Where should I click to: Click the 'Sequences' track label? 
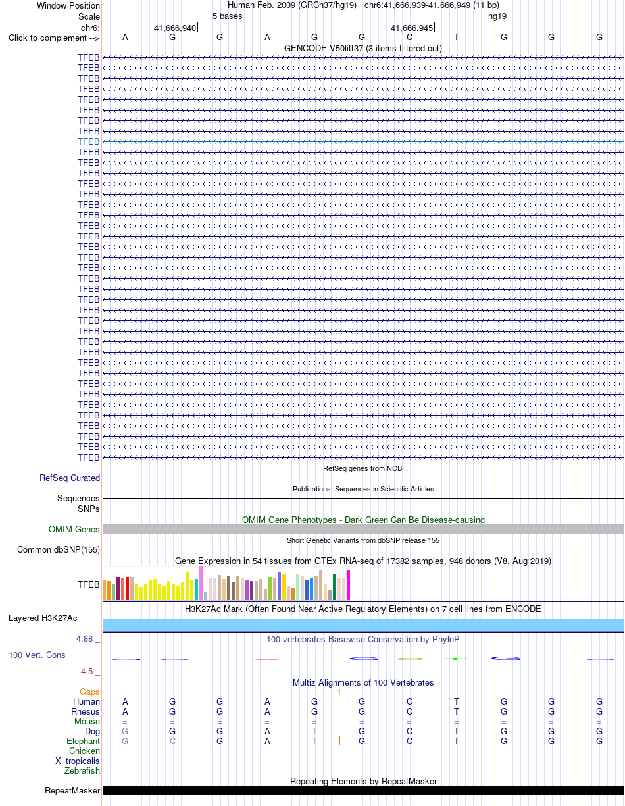click(78, 499)
